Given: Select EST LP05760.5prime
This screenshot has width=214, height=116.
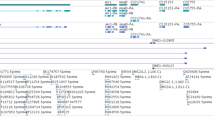Looking at the screenshot, I should [104, 72].
